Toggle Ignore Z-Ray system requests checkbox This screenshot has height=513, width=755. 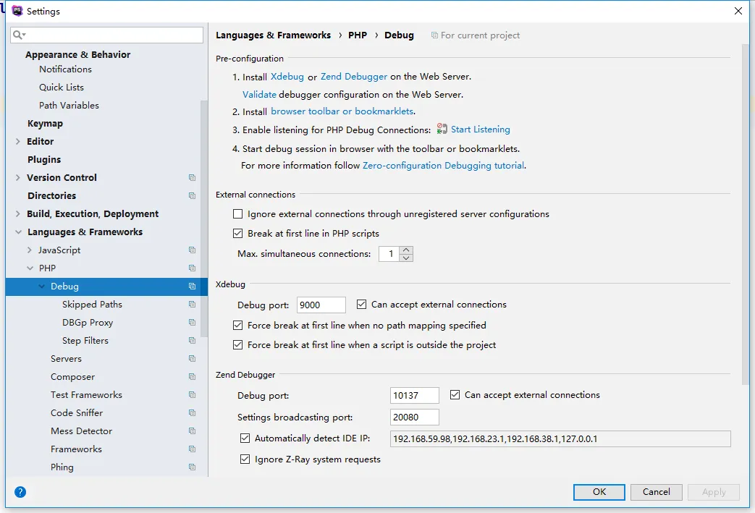pyautogui.click(x=245, y=459)
